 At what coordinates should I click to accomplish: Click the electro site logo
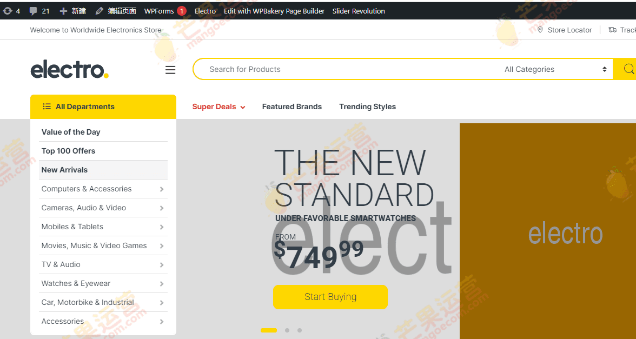pos(69,69)
